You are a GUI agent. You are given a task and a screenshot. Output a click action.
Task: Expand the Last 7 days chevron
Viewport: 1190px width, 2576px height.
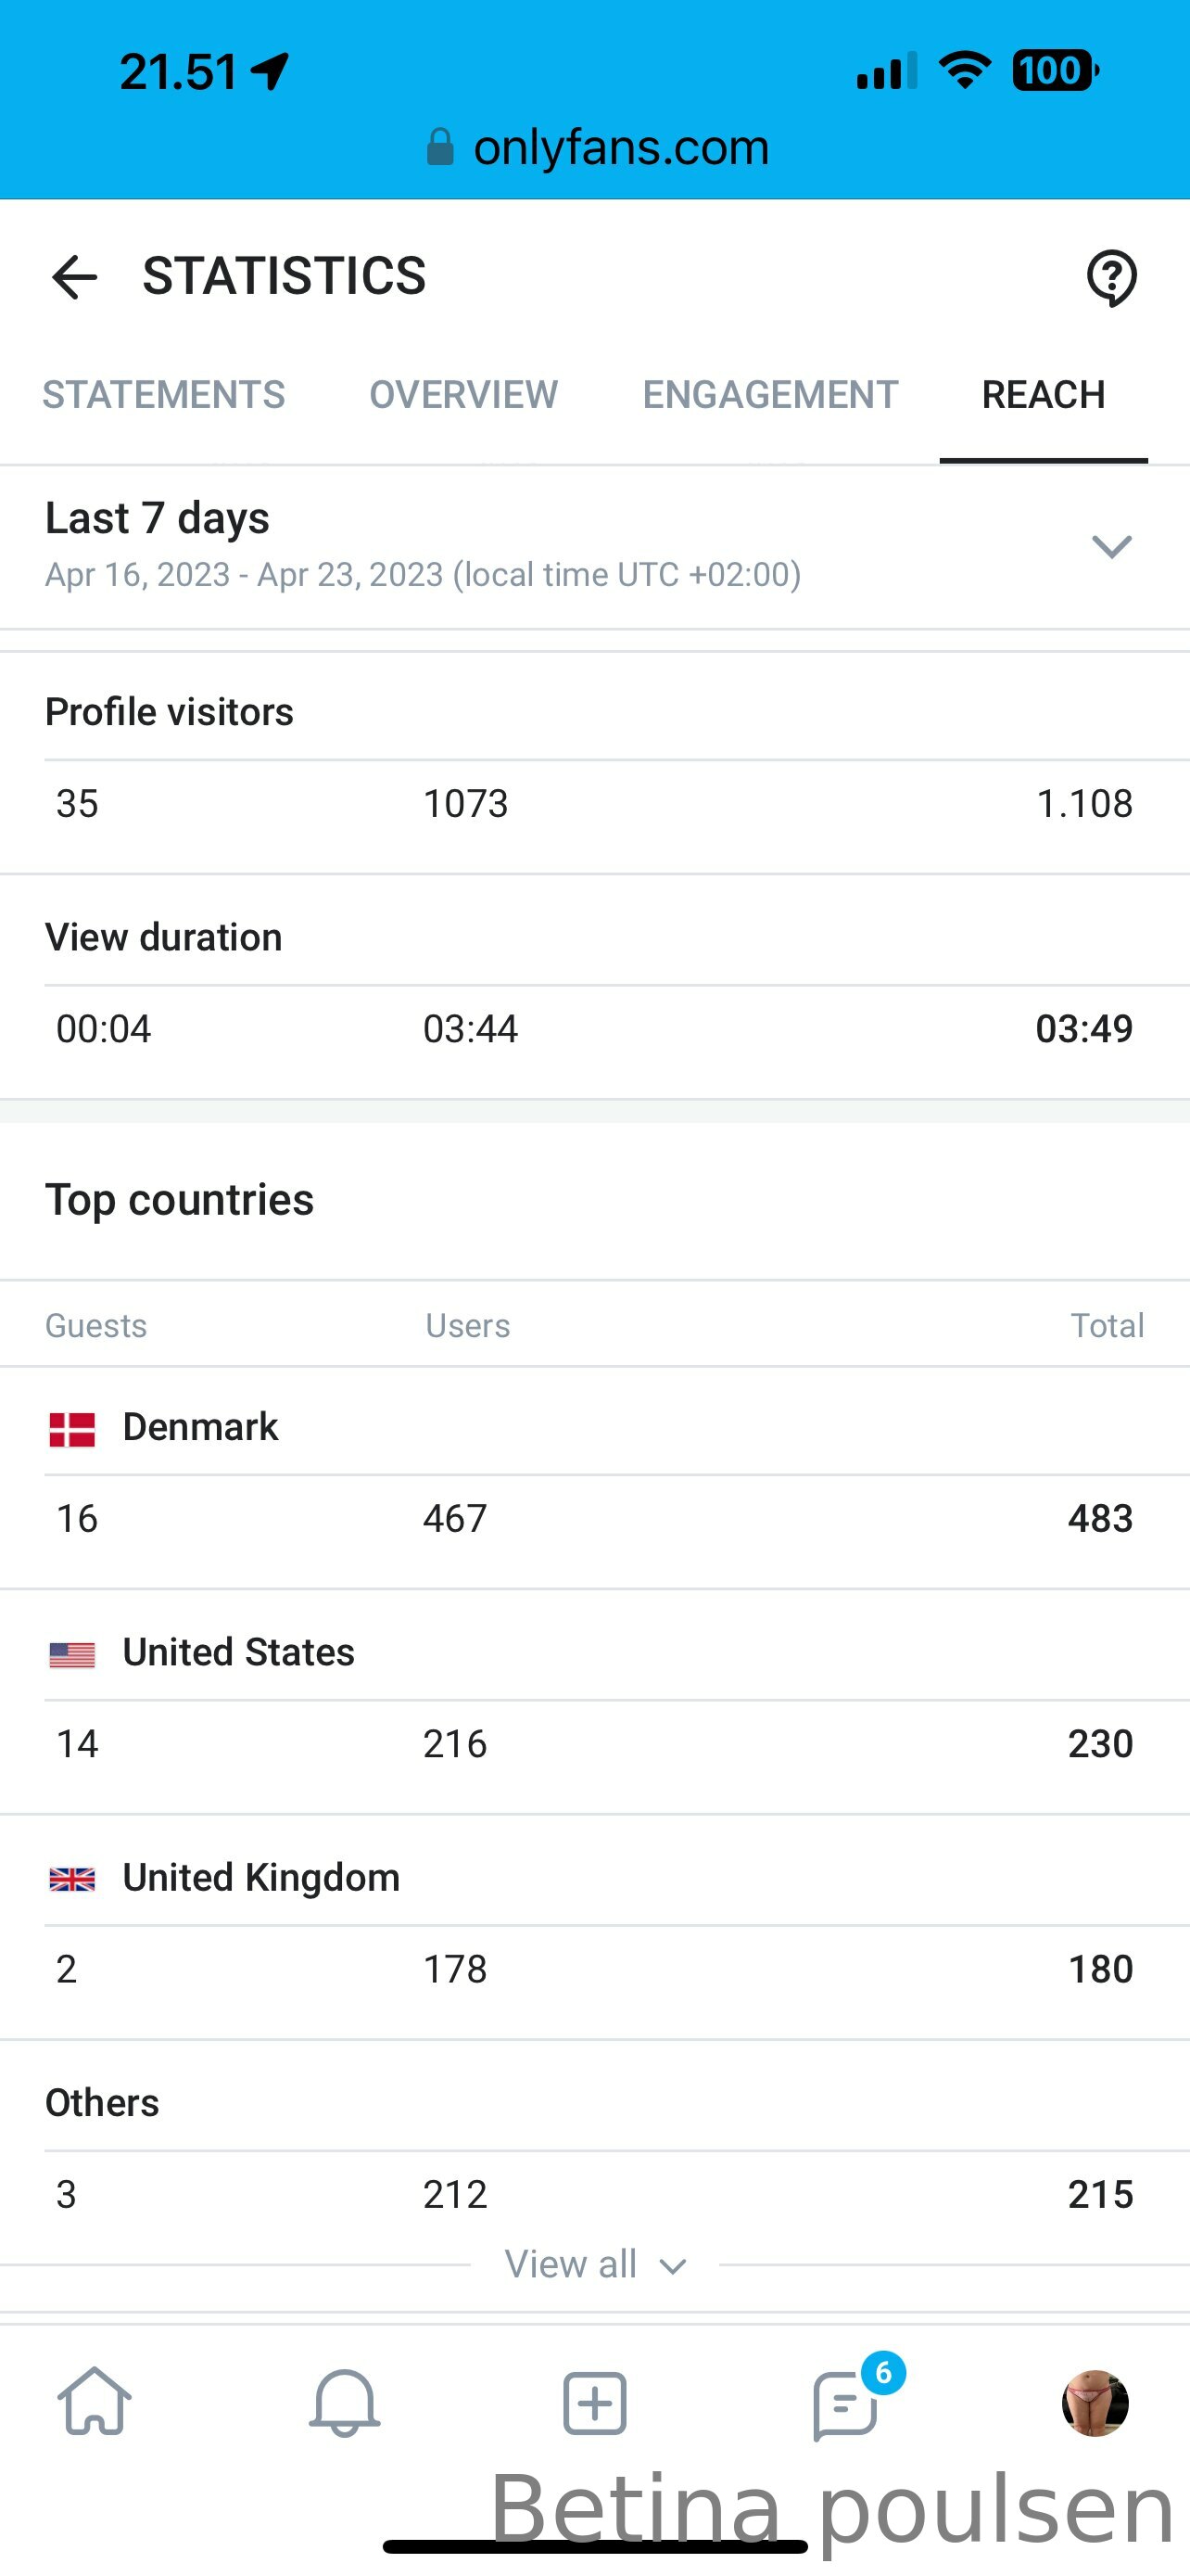[x=1111, y=546]
